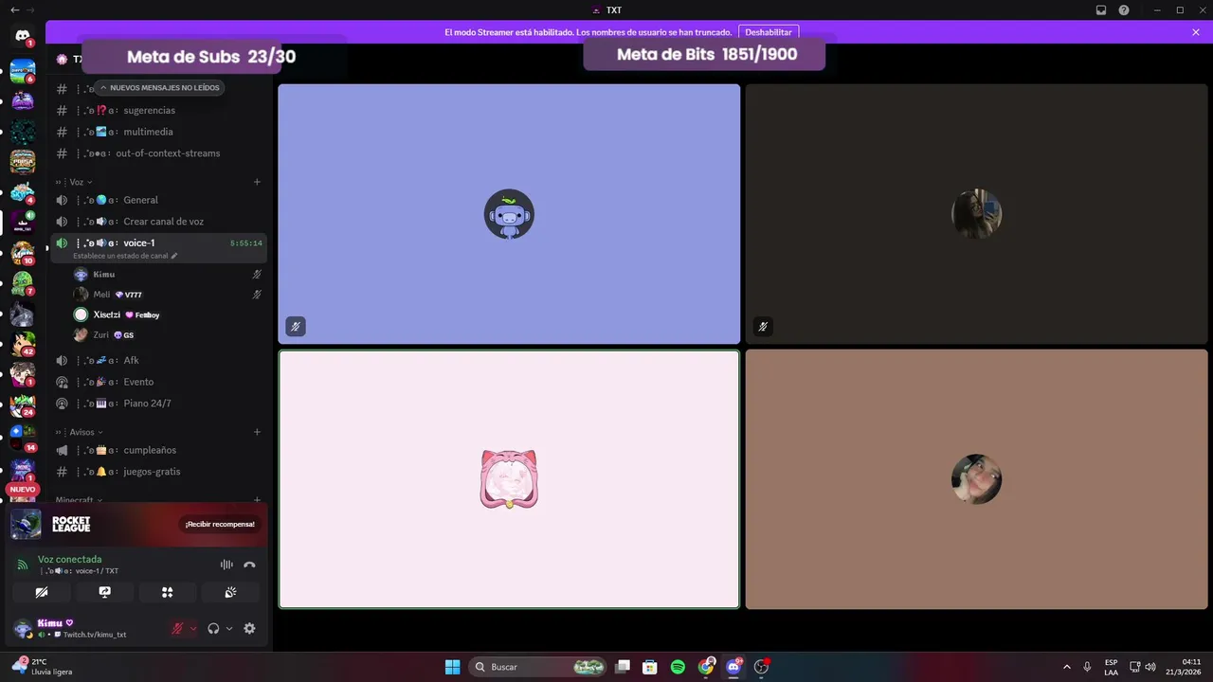1213x682 pixels.
Task: Toggle headphones deafen in user panel
Action: click(213, 628)
